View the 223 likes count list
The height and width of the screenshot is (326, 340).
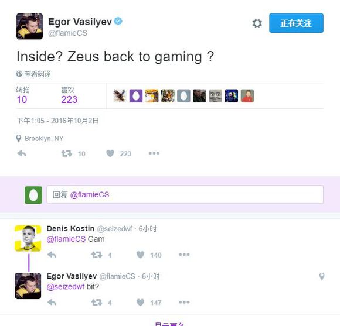[x=69, y=99]
